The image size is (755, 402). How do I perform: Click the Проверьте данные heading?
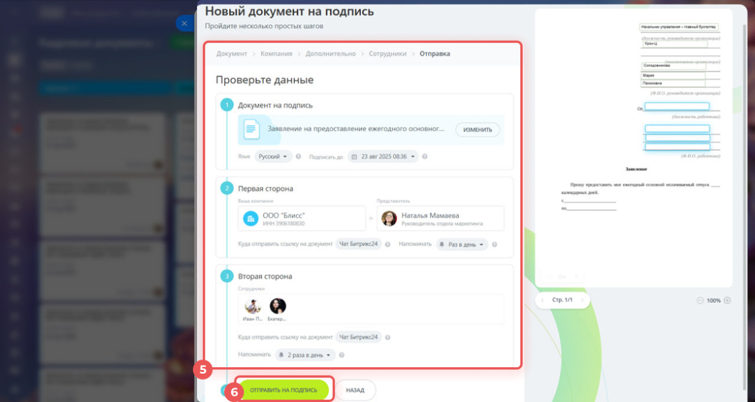pyautogui.click(x=264, y=80)
